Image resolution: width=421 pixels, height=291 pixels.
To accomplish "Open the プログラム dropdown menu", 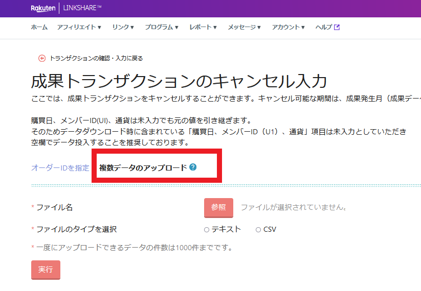I will coord(161,28).
